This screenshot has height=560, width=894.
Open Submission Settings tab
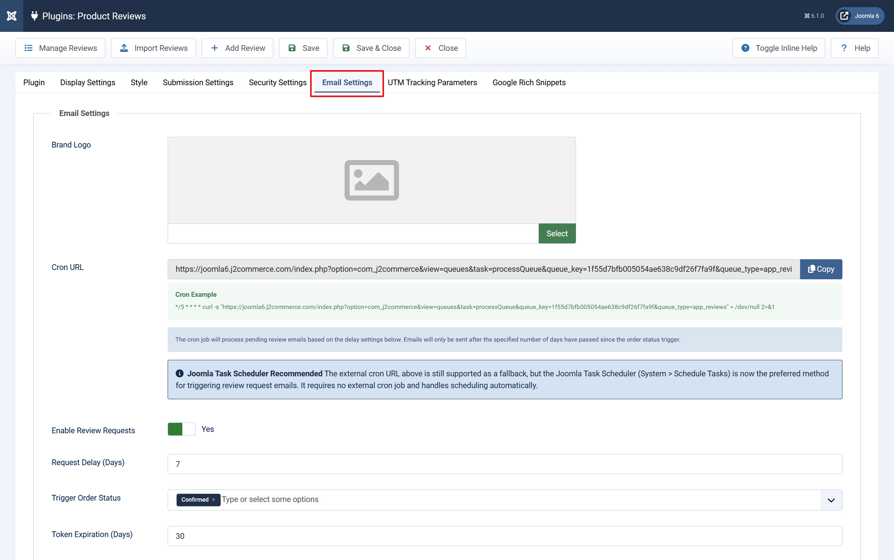coord(198,83)
